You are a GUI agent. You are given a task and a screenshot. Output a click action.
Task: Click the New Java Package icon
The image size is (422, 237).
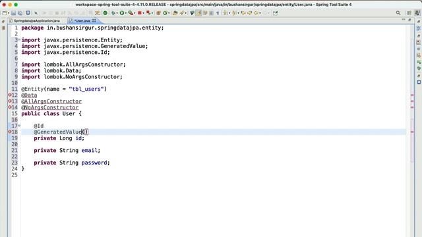158,13
